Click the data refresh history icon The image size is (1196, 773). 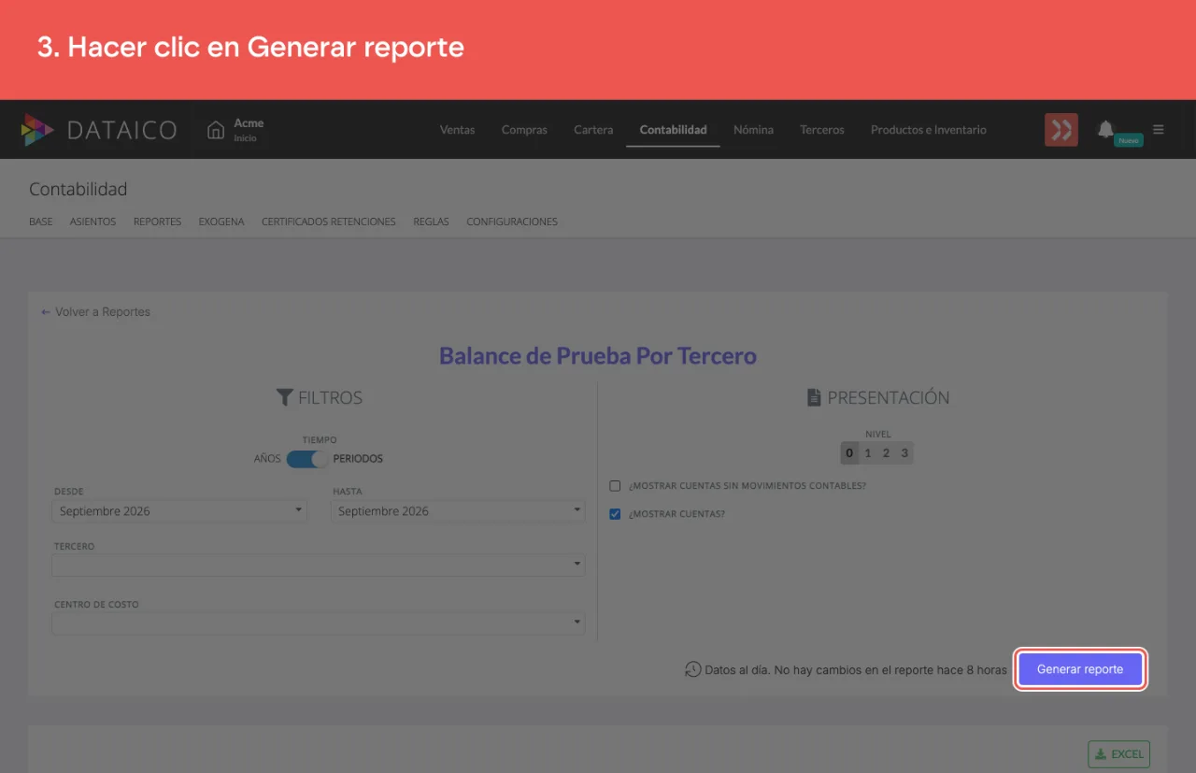pyautogui.click(x=692, y=669)
